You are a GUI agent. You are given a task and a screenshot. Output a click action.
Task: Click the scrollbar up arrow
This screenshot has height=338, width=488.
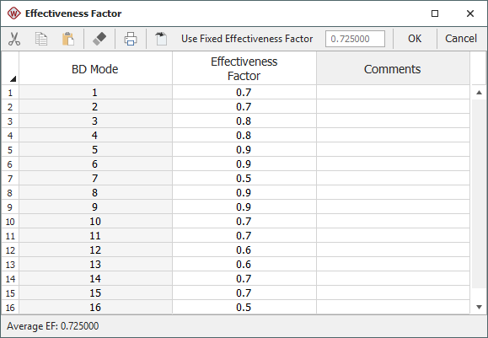tap(479, 93)
